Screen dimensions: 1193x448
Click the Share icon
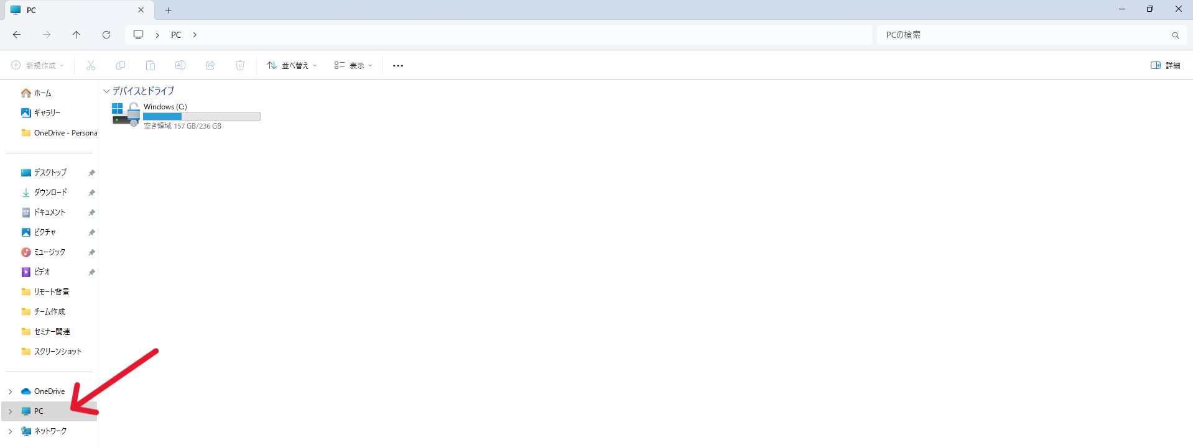pyautogui.click(x=210, y=65)
